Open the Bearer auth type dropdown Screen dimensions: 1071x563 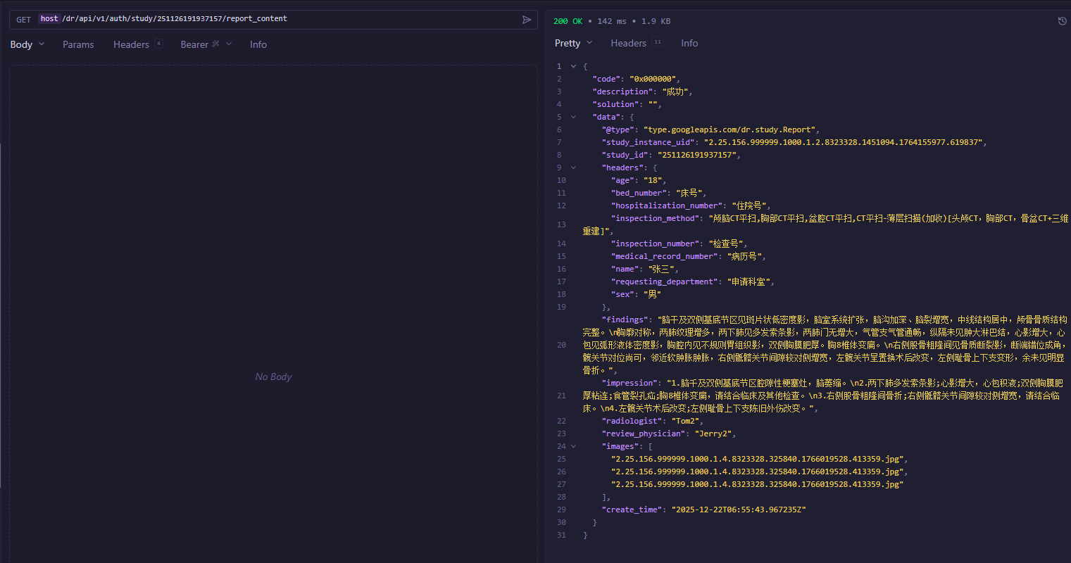click(x=229, y=44)
